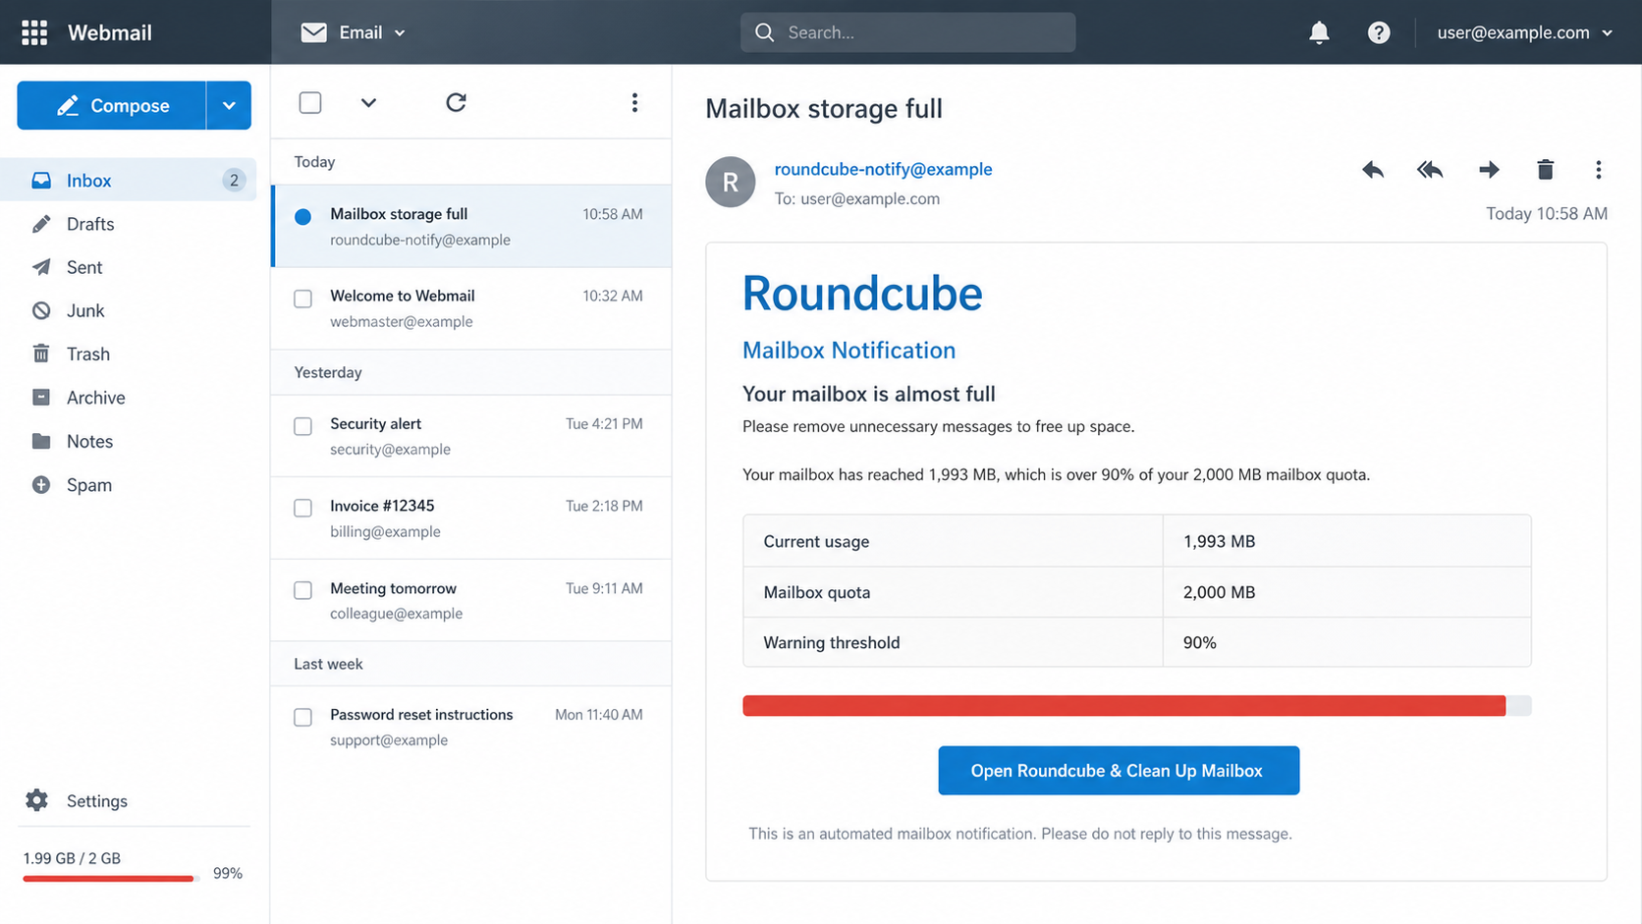
Task: Click the refresh mail list icon
Action: point(456,102)
